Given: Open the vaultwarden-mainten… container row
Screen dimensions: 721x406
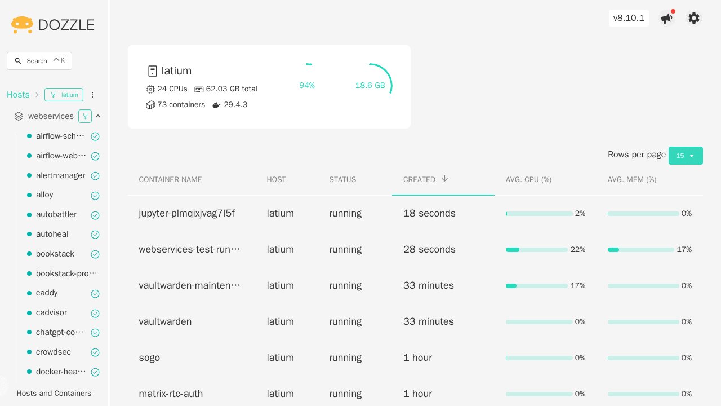Looking at the screenshot, I should [x=415, y=285].
